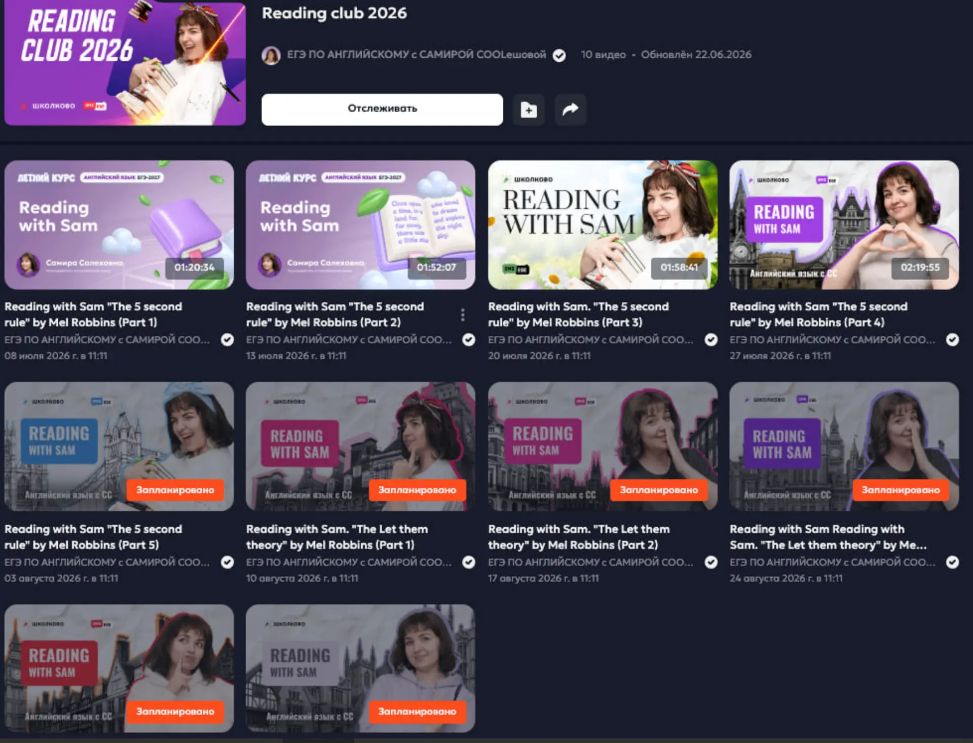Screen dimensions: 973x743
Task: Open title 'The 5 second rule (Part 2)'
Action: point(335,315)
